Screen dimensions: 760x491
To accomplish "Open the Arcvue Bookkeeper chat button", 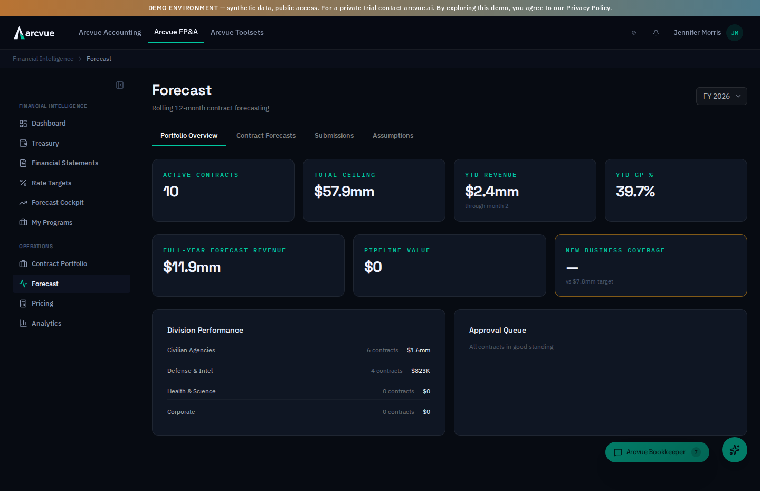I will [x=657, y=452].
